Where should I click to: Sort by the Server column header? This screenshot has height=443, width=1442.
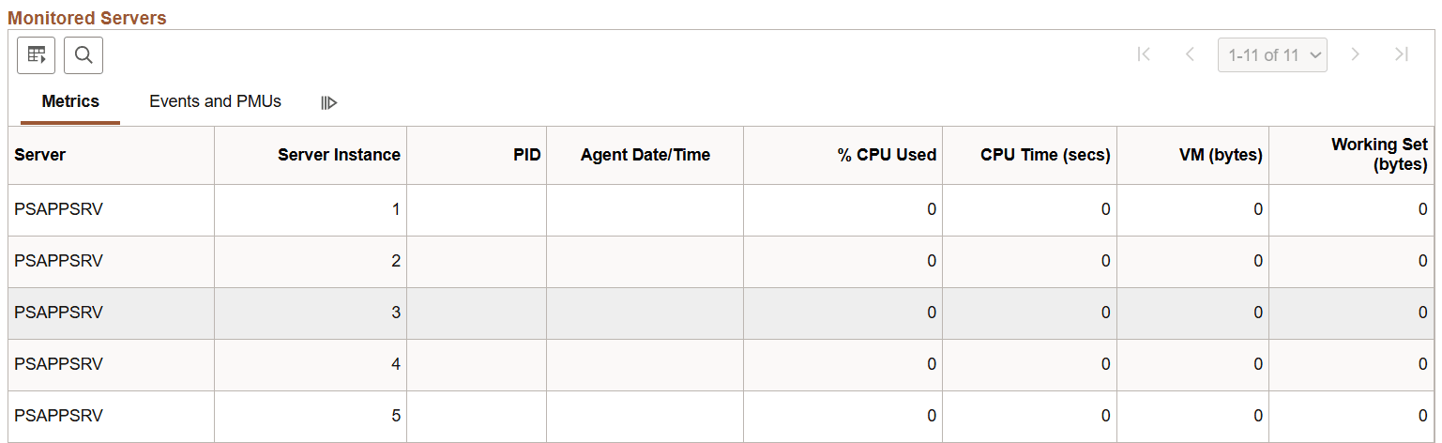pyautogui.click(x=40, y=155)
